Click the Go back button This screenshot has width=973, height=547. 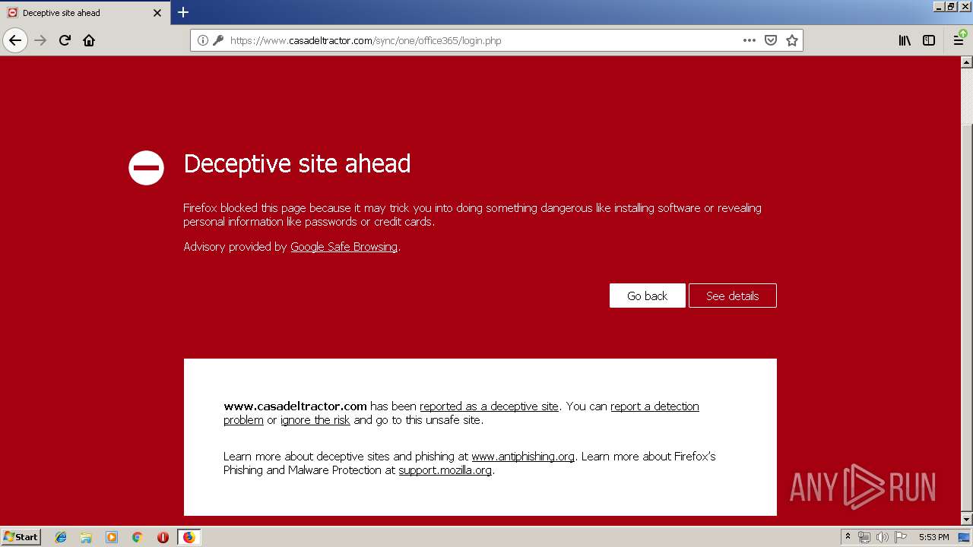(x=647, y=296)
